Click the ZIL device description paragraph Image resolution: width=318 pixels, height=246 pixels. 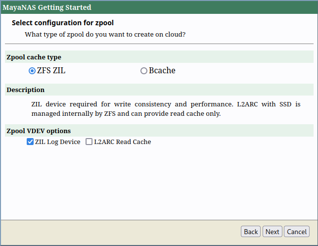(x=166, y=109)
